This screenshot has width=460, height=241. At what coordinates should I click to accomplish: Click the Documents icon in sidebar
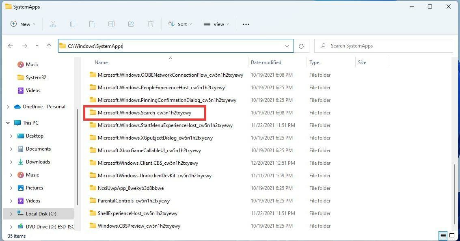pos(21,149)
